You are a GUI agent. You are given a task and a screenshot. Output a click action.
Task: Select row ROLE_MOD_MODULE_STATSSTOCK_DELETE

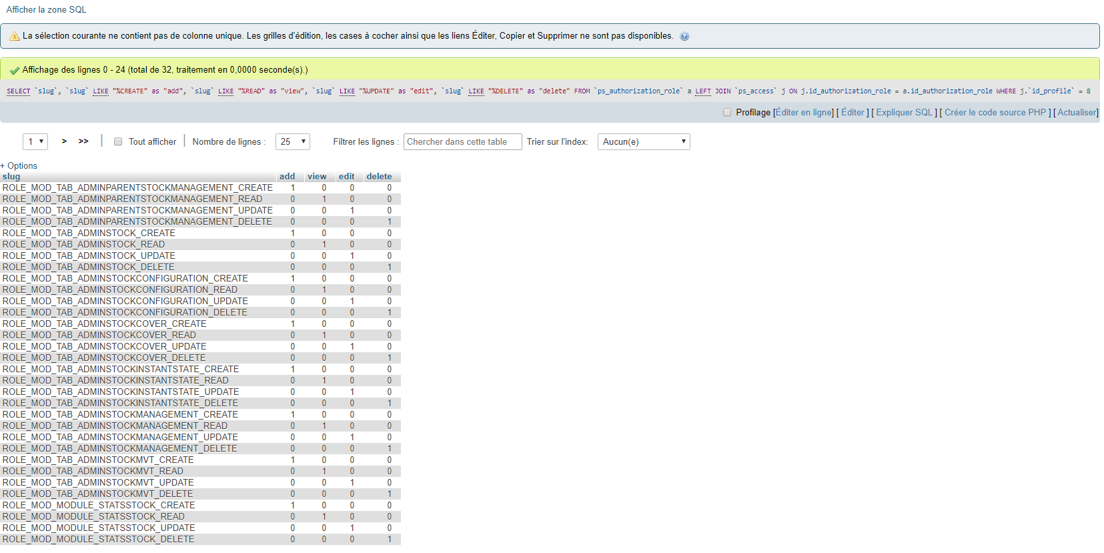200,539
